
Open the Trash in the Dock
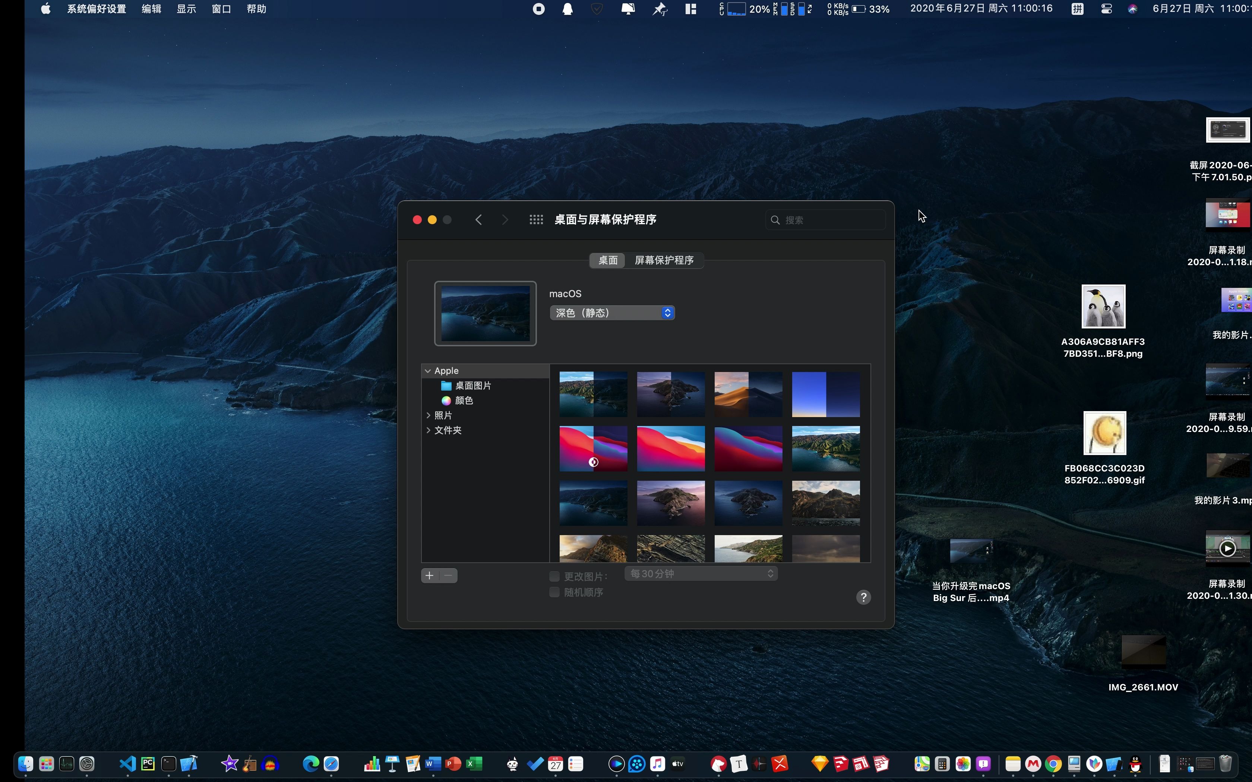1226,763
